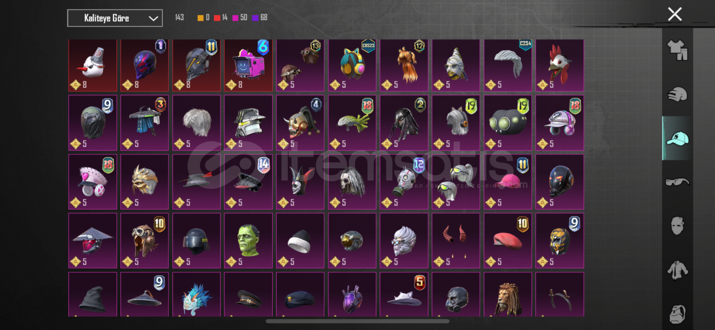Viewport: 715px width, 330px height.
Task: Filter by the red quality swatch
Action: [217, 18]
